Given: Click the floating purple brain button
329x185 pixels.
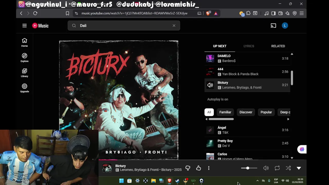Looking at the screenshot, I should pyautogui.click(x=302, y=149).
